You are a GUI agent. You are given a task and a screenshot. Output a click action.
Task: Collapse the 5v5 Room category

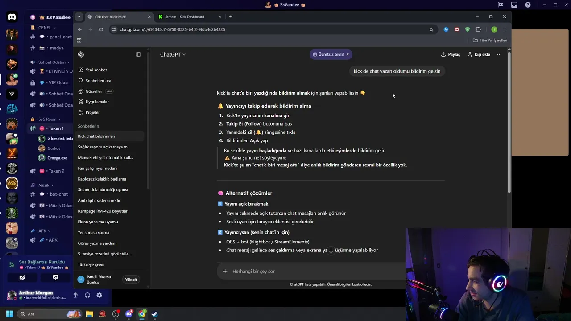(46, 119)
